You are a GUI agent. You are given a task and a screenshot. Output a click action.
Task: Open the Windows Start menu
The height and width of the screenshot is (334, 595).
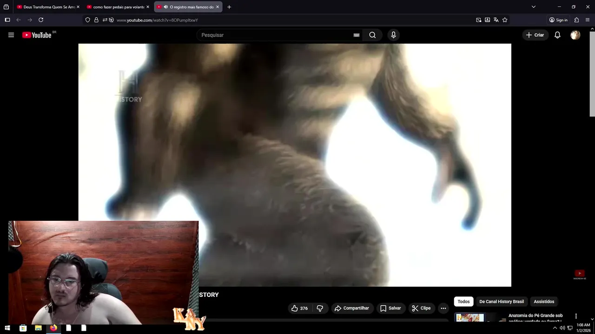tap(7, 328)
